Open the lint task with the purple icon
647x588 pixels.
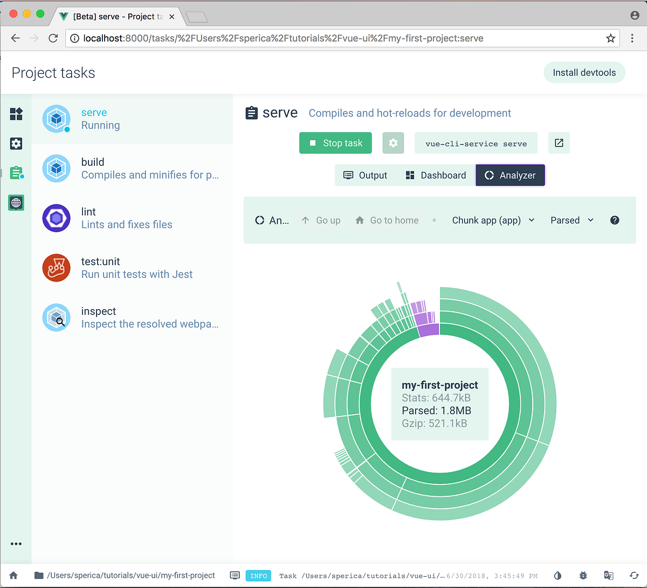[x=56, y=218]
